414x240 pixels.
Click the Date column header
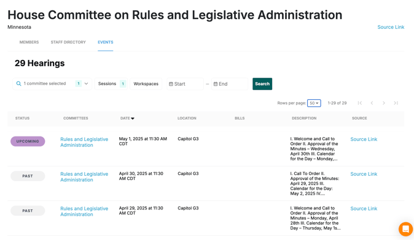point(125,118)
